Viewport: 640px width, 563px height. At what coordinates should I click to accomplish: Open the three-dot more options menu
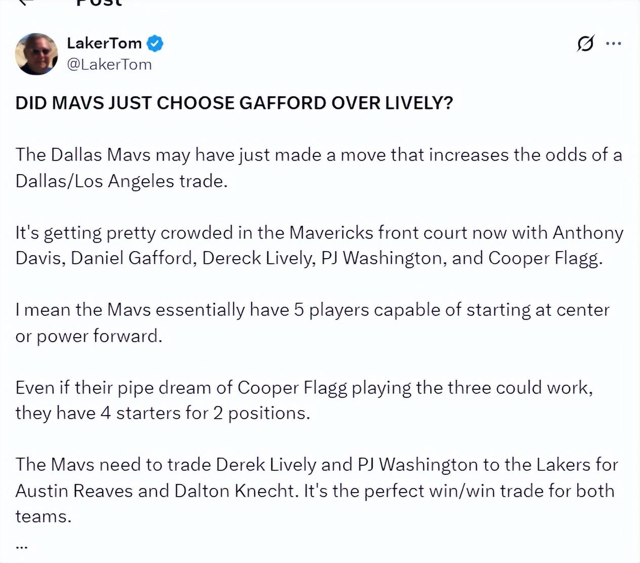(x=614, y=44)
